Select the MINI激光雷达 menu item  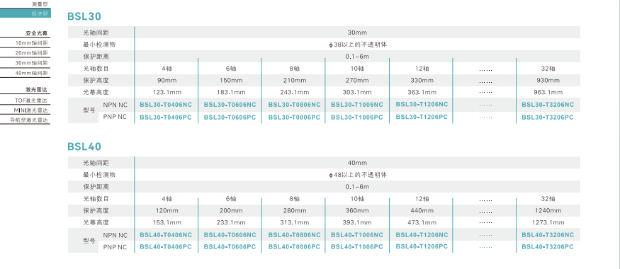pos(31,110)
